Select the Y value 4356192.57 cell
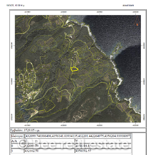The image size is (147, 155). click(x=103, y=151)
